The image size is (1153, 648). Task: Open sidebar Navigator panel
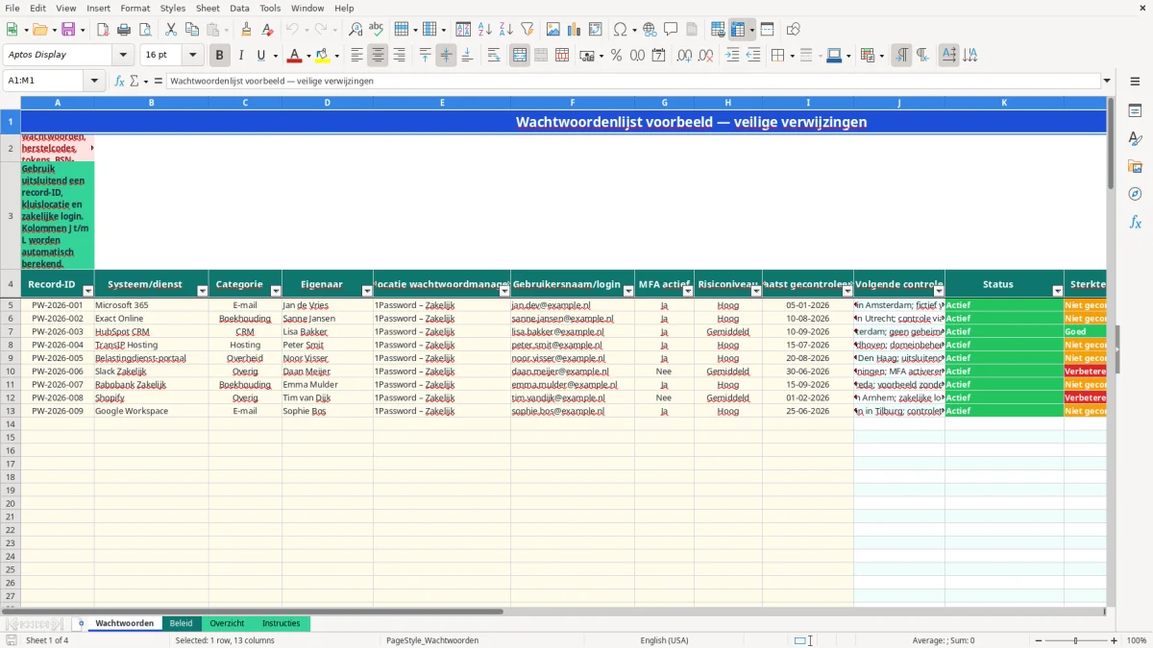[x=1135, y=195]
